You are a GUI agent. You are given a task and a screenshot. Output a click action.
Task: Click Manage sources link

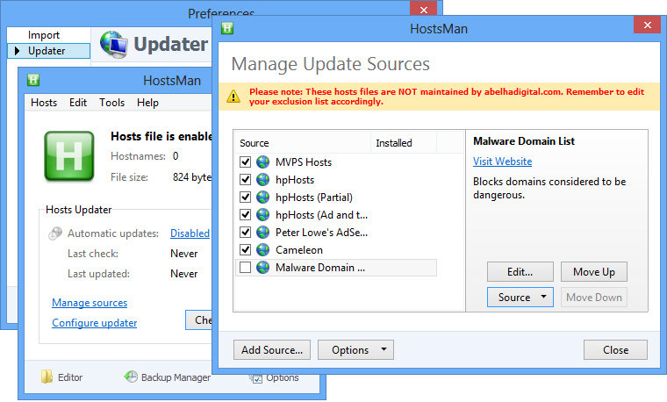[x=90, y=303]
